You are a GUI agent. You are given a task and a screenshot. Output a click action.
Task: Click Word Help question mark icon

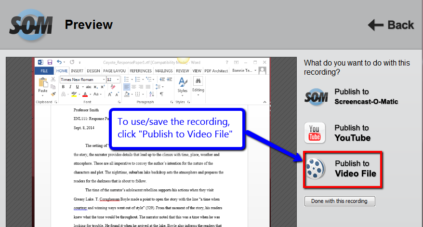pos(227,62)
